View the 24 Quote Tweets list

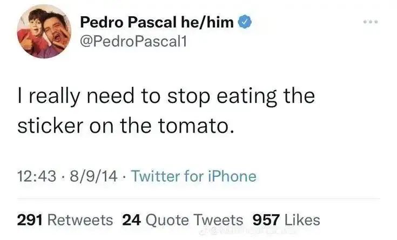pyautogui.click(x=183, y=220)
